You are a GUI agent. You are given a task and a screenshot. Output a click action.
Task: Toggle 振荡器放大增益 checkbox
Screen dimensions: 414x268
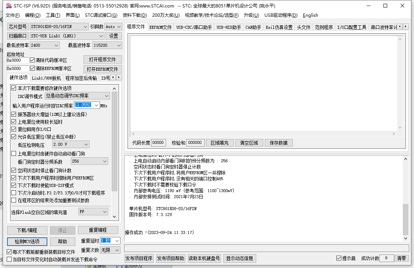[14, 114]
